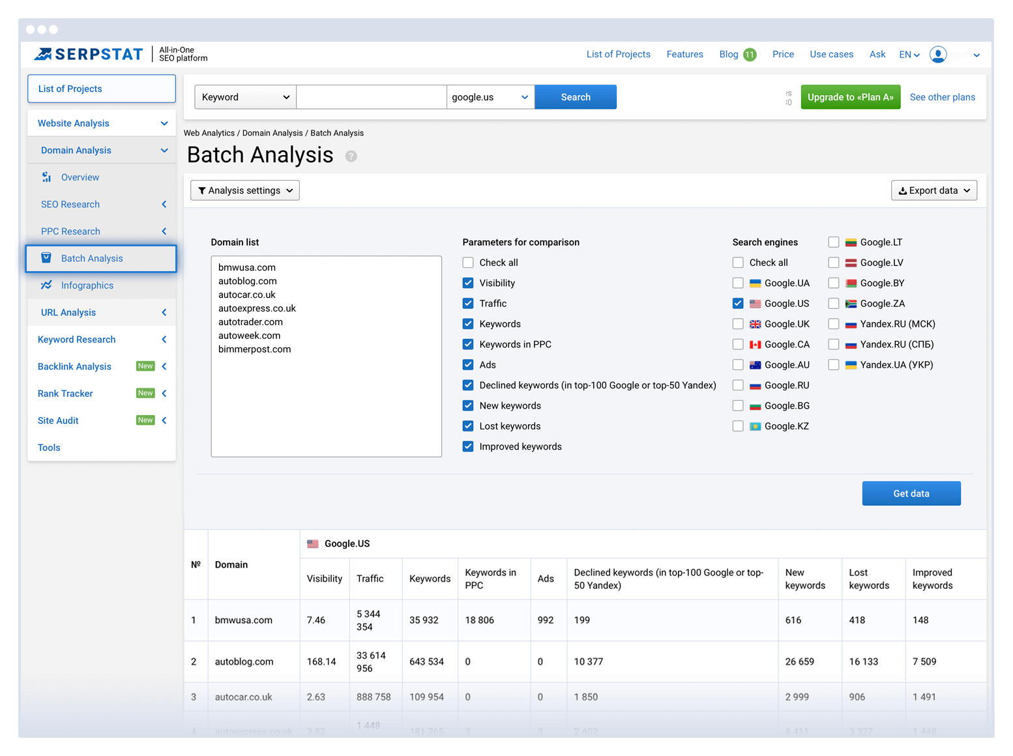Click Upgrade to «Plan A» button

click(851, 97)
